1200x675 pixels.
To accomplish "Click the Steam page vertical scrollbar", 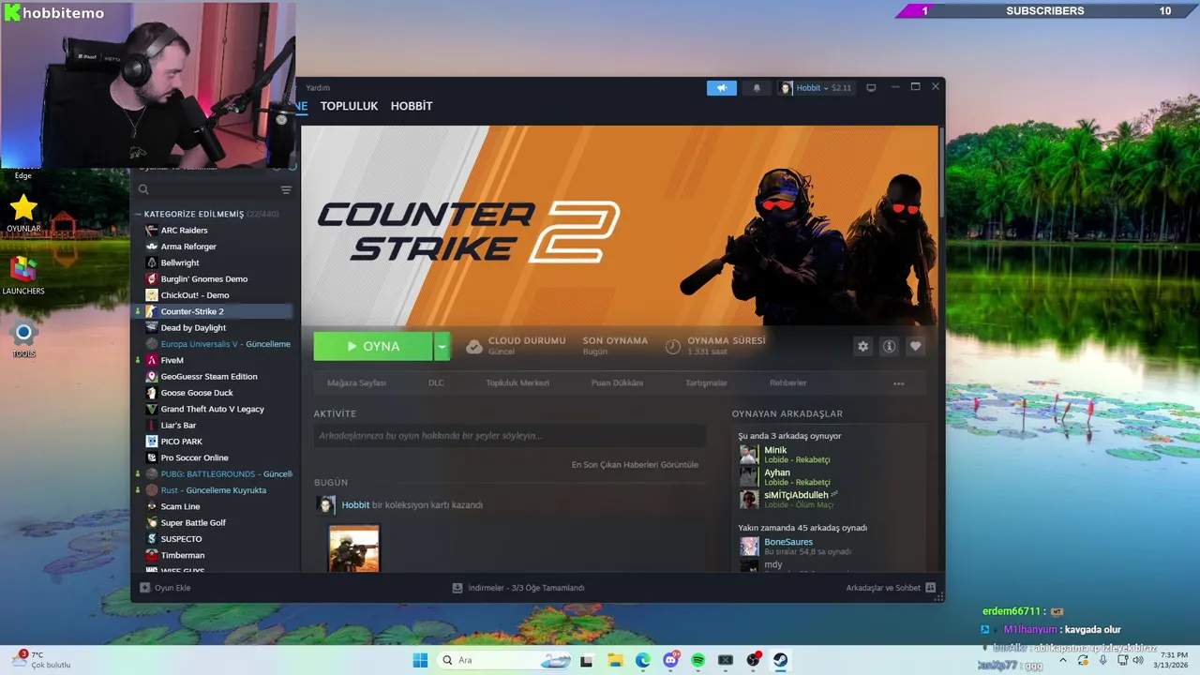I will pyautogui.click(x=941, y=174).
